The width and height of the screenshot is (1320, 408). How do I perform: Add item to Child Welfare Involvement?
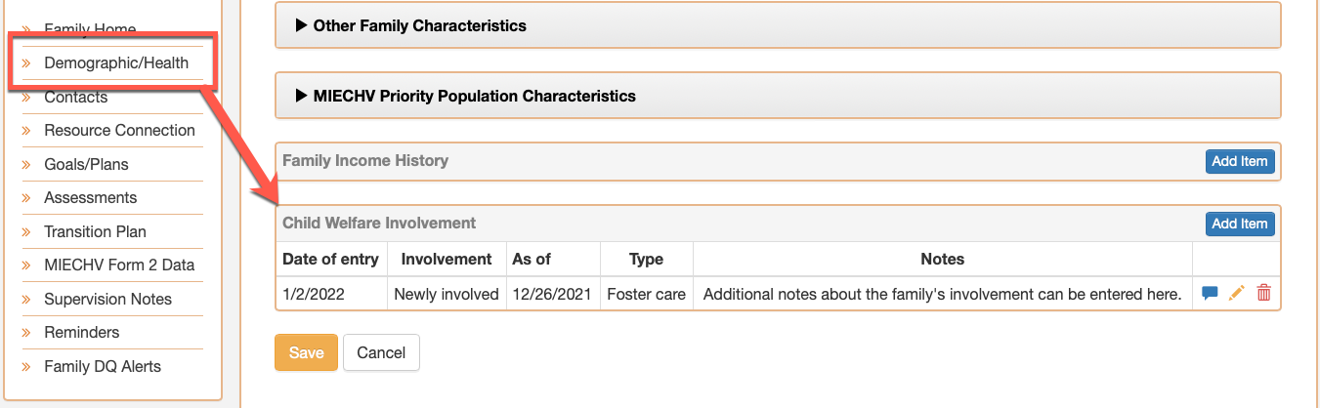[x=1240, y=224]
